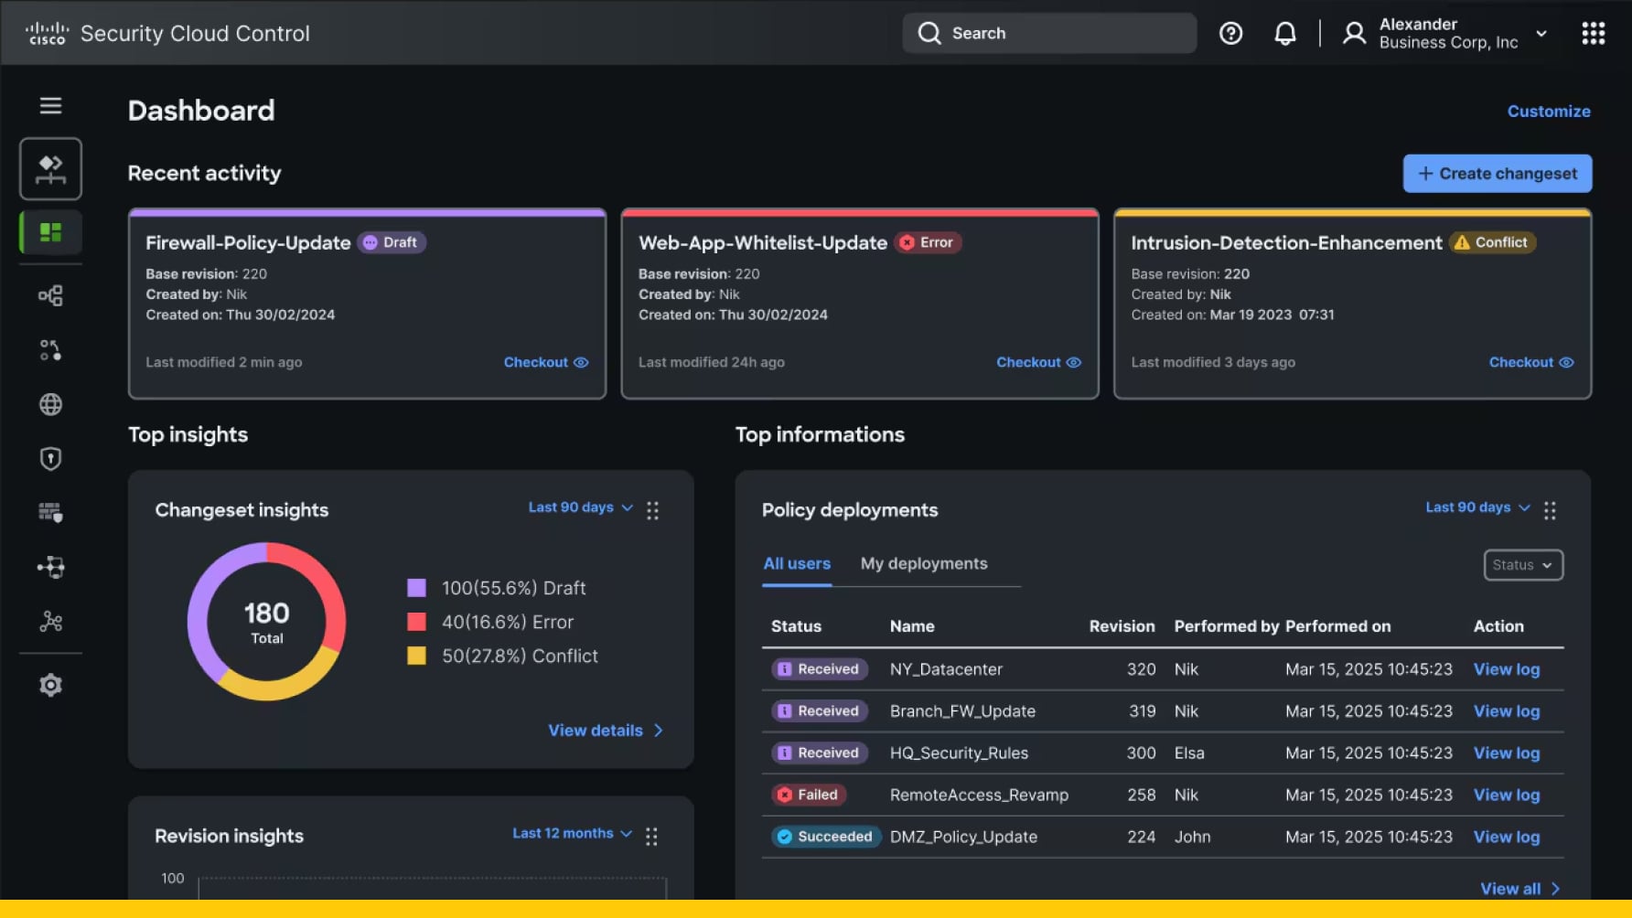Expand Last 90 days in Policy deployments
The height and width of the screenshot is (918, 1632).
[1476, 507]
